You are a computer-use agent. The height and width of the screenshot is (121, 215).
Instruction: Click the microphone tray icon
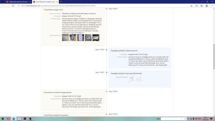(193, 119)
